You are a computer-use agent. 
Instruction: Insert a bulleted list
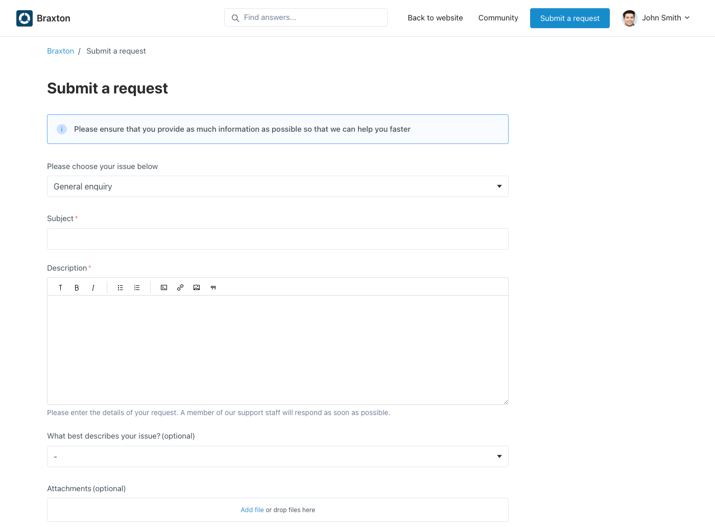pos(121,287)
